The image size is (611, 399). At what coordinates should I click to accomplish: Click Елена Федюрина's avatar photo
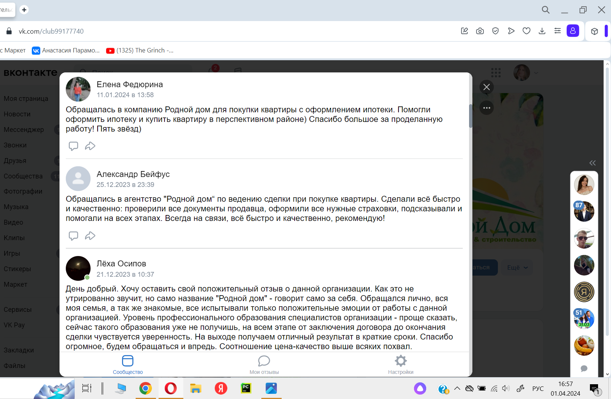pyautogui.click(x=78, y=89)
